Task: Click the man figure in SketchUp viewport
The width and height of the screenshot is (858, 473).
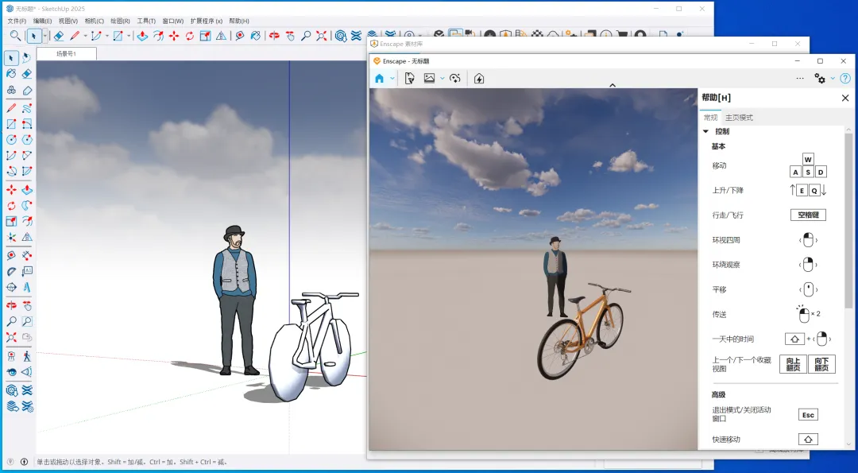Action: click(x=235, y=300)
